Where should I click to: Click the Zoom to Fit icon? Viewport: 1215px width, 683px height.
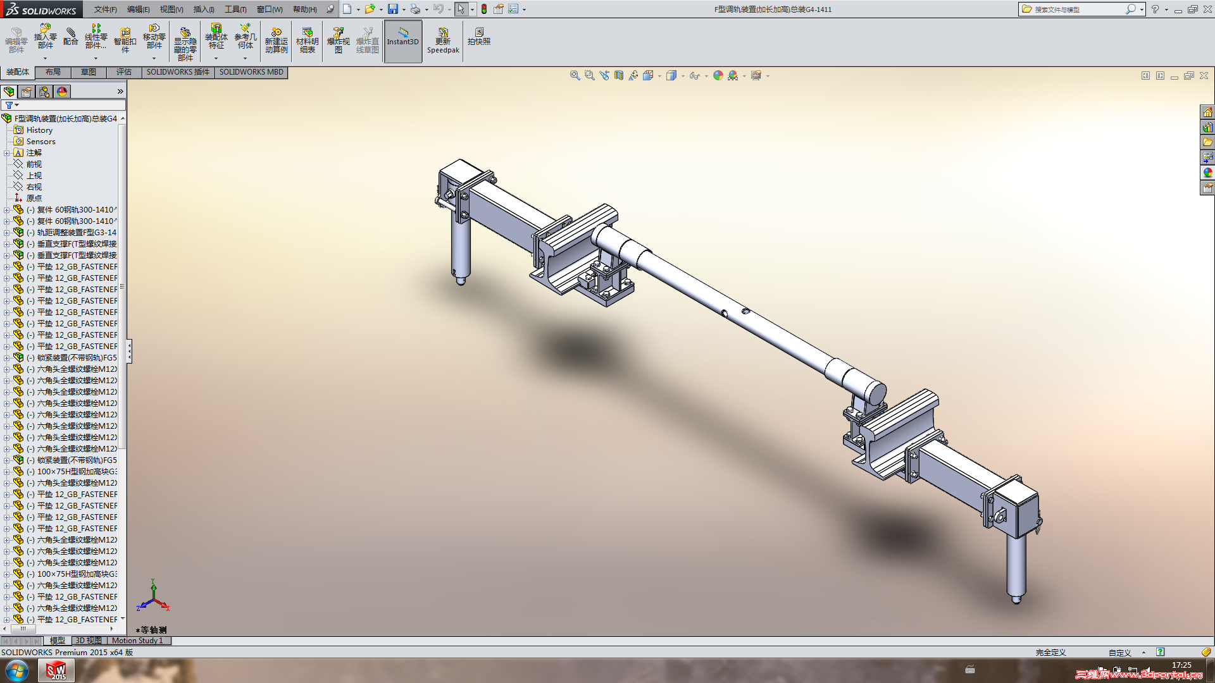coord(575,76)
